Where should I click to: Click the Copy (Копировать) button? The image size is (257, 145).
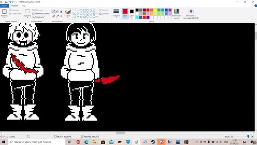coord(15,14)
